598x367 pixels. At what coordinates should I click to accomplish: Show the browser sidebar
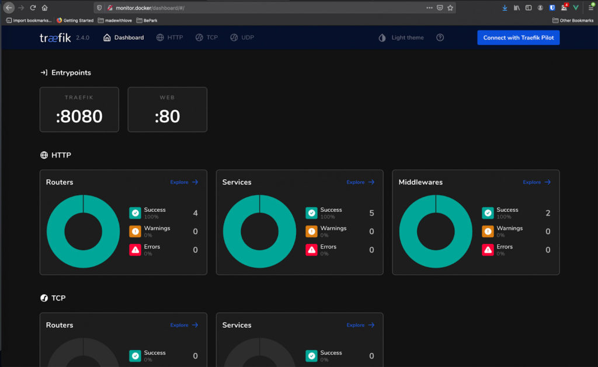click(529, 8)
